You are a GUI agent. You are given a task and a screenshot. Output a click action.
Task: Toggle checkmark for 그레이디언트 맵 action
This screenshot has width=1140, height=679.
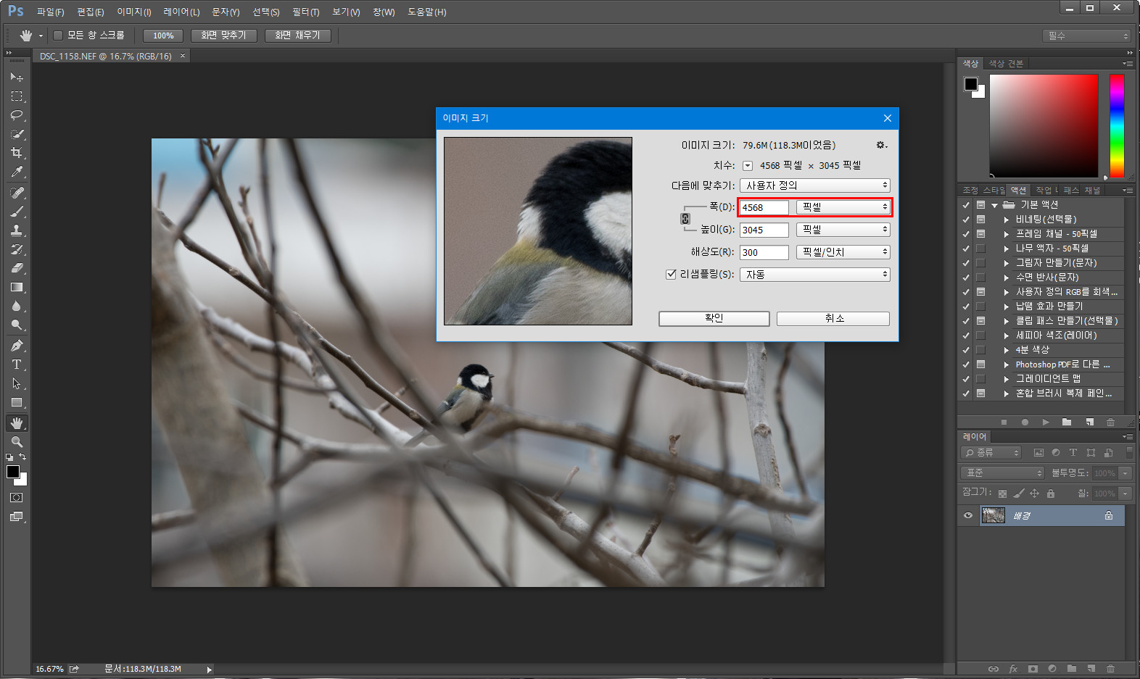966,379
